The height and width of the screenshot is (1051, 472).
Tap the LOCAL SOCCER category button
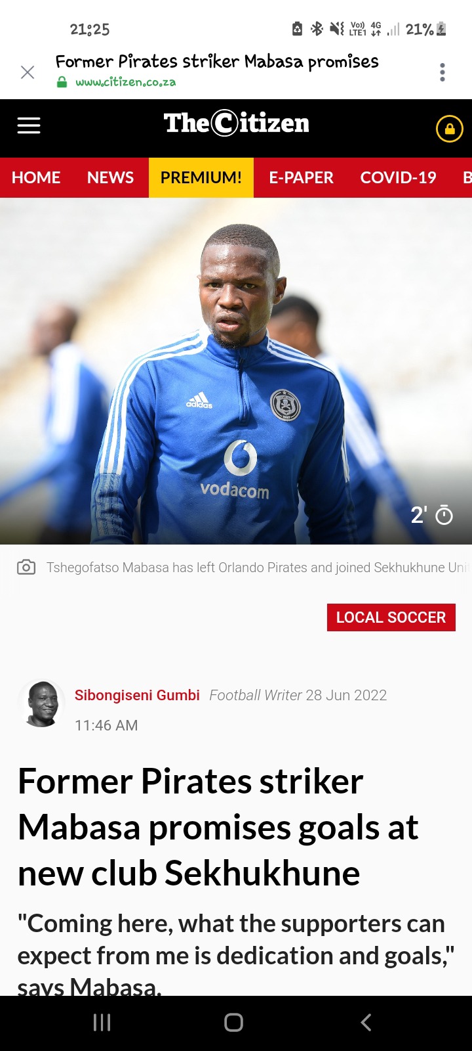click(x=391, y=617)
